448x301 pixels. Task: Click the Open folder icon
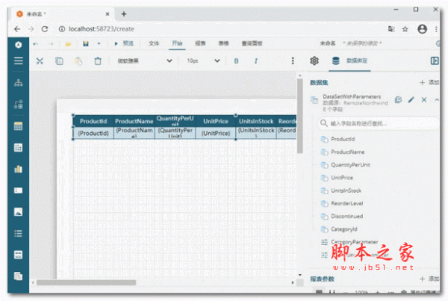coord(68,44)
